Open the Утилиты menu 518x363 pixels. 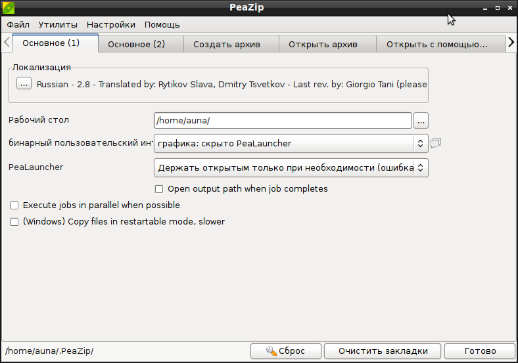coord(58,25)
